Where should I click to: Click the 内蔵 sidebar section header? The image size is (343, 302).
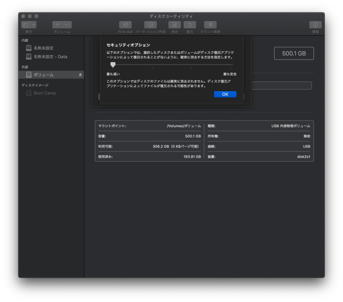click(25, 40)
